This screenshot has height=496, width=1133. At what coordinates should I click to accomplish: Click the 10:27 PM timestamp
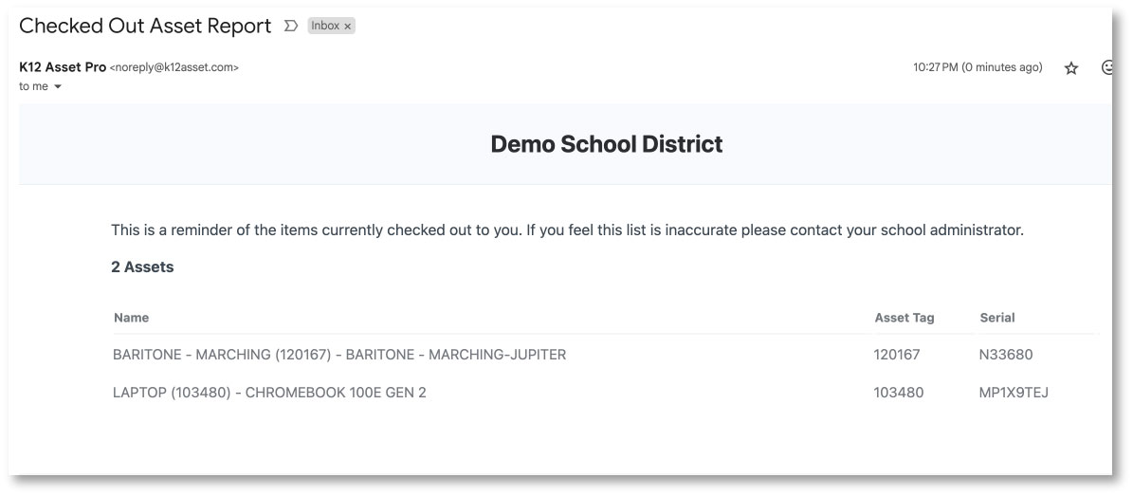[x=978, y=67]
